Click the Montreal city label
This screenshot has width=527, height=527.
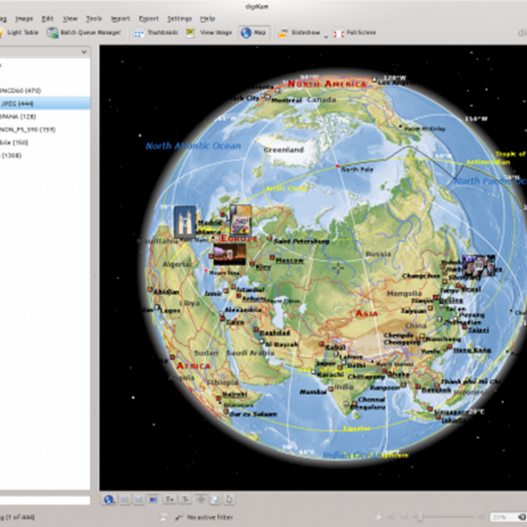(287, 100)
